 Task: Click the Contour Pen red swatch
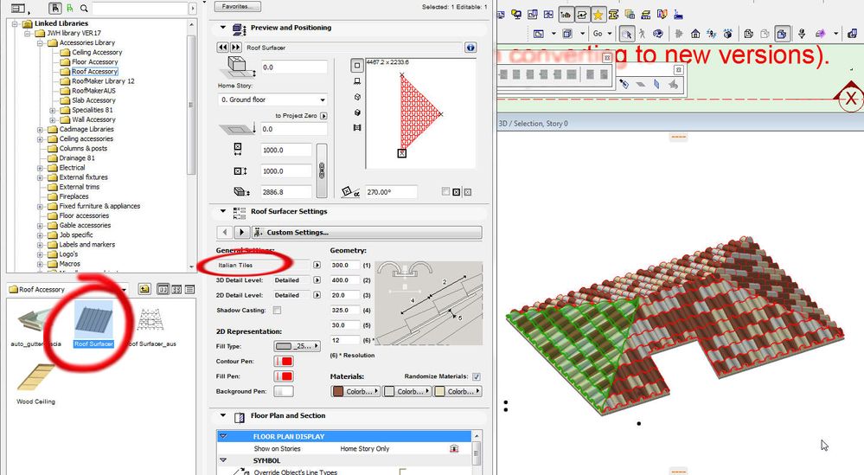pos(284,362)
